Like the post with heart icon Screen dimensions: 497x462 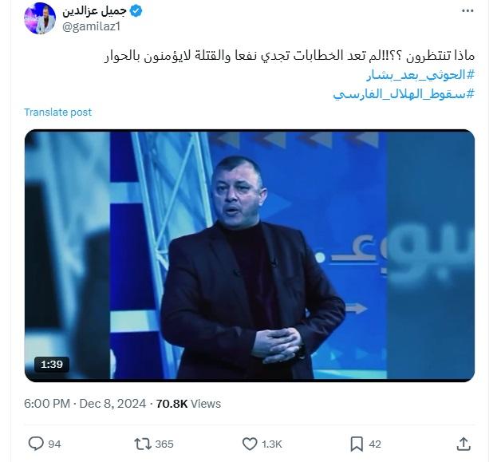pyautogui.click(x=250, y=444)
